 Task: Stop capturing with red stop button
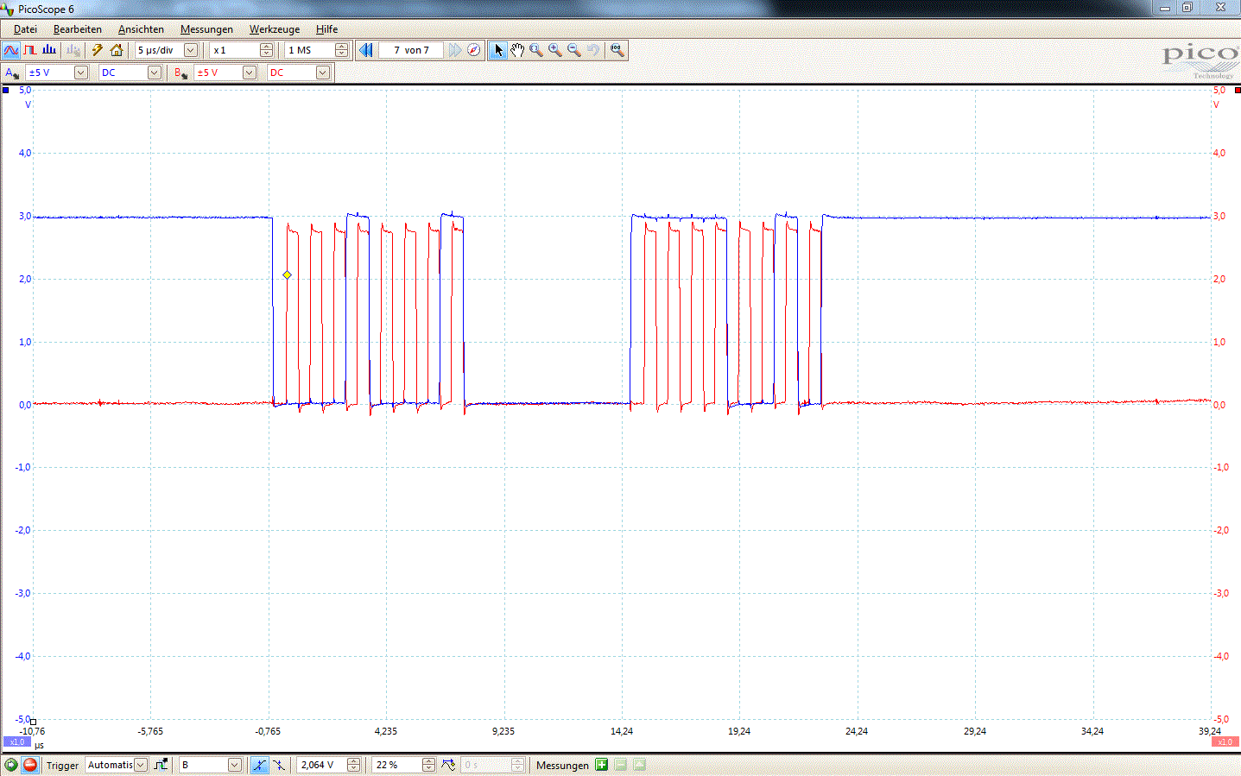[x=30, y=765]
